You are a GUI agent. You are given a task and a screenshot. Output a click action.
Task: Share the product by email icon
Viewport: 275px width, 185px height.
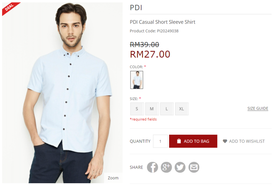point(194,167)
